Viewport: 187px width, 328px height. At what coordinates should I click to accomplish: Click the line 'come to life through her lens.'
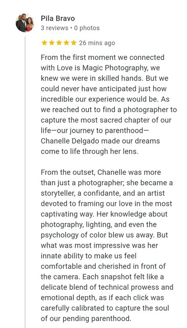point(90,151)
